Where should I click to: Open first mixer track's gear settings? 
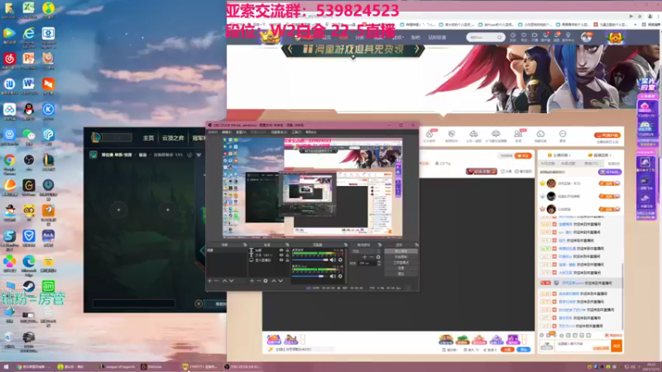point(340,260)
